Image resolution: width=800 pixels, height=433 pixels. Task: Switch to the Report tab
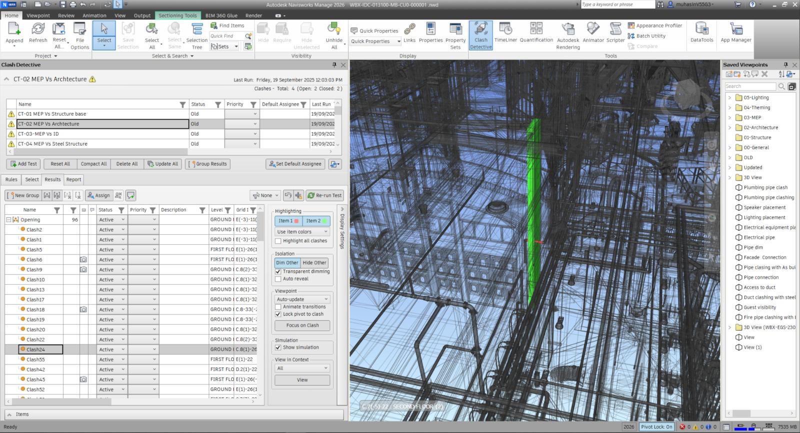coord(73,180)
